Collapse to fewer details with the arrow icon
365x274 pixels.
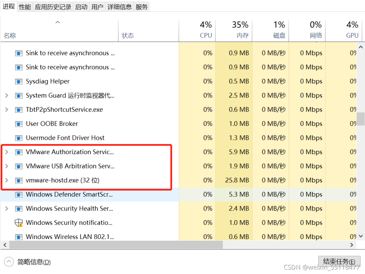pos(9,262)
